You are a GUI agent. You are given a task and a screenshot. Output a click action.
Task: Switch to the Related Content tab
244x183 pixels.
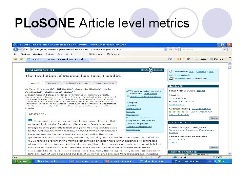pyautogui.click(x=77, y=83)
